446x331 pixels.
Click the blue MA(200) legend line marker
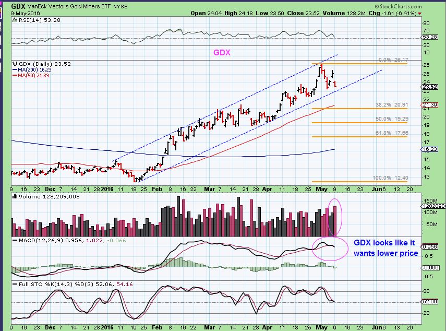[15, 70]
